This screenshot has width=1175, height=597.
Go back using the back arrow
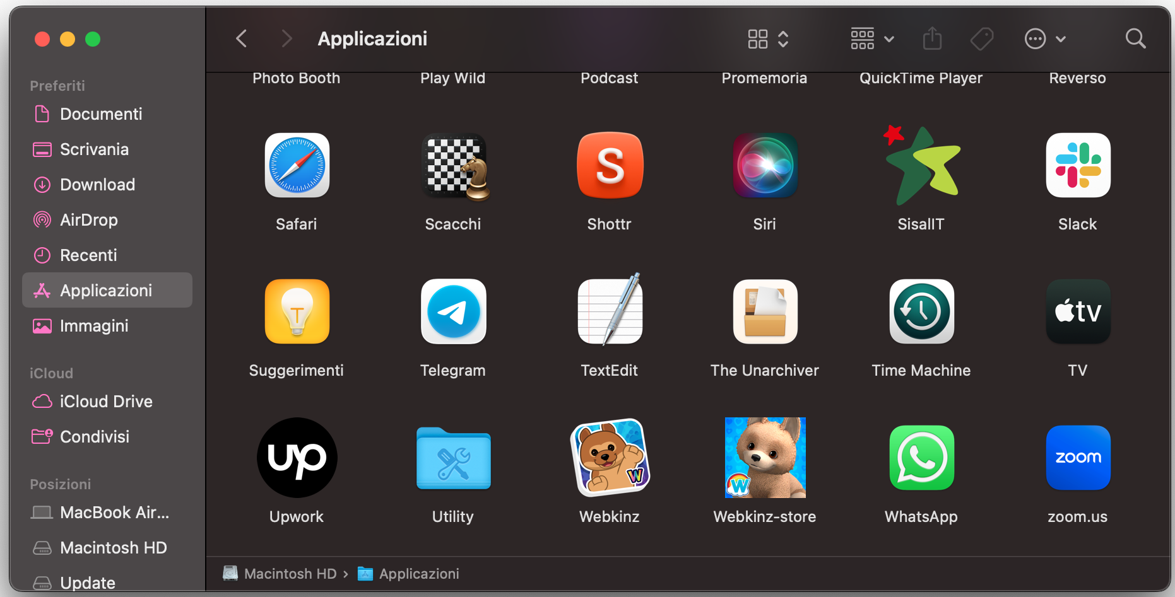[x=241, y=38]
